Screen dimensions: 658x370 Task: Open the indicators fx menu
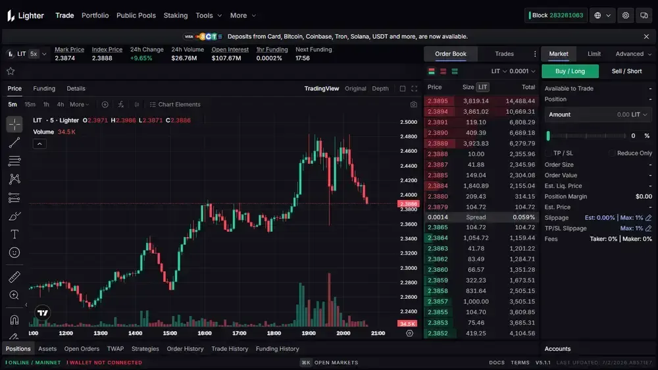pyautogui.click(x=121, y=105)
